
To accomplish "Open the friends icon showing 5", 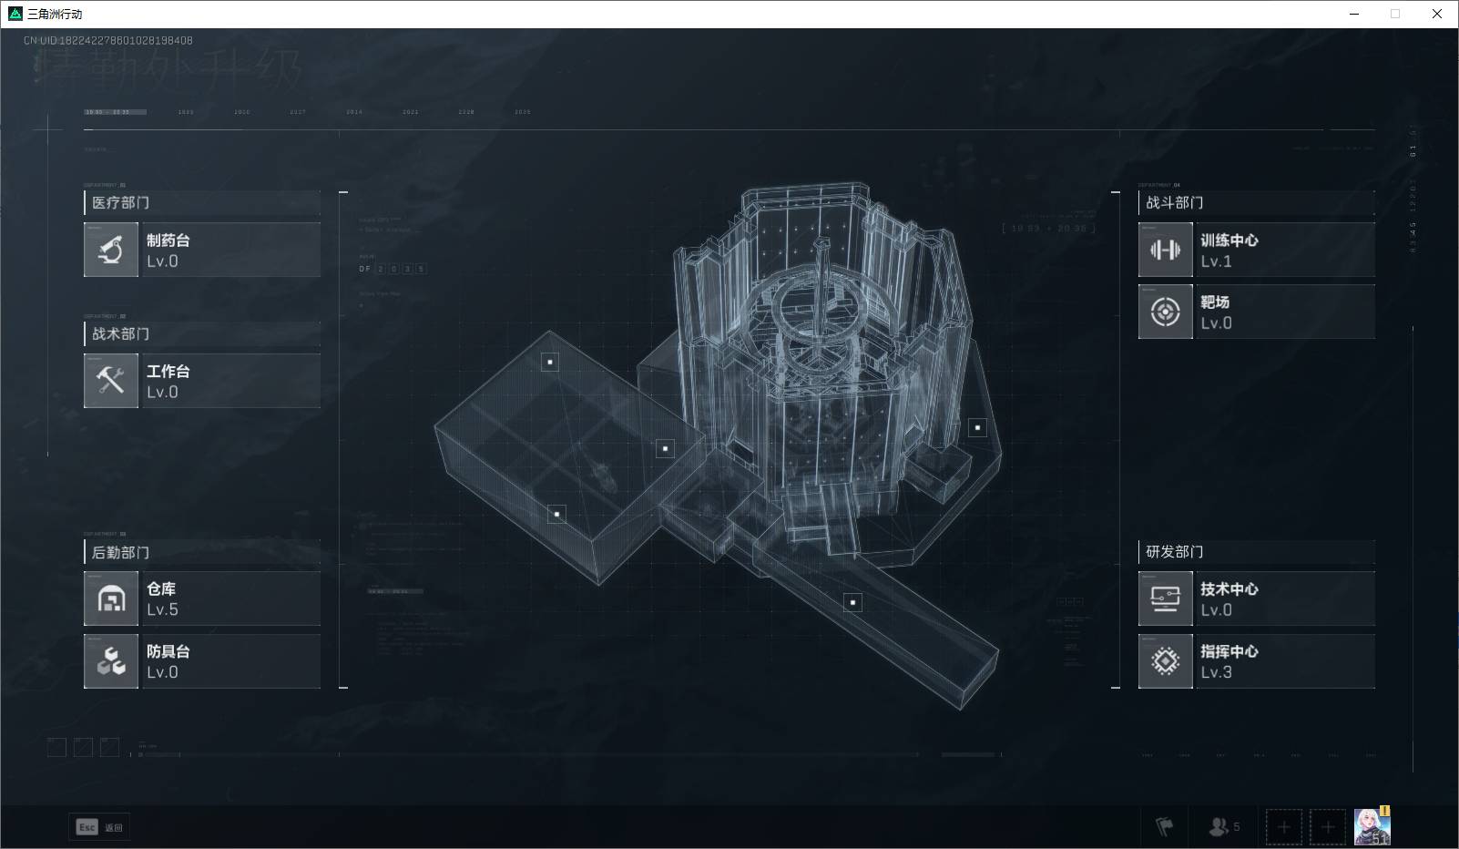I will tap(1224, 827).
